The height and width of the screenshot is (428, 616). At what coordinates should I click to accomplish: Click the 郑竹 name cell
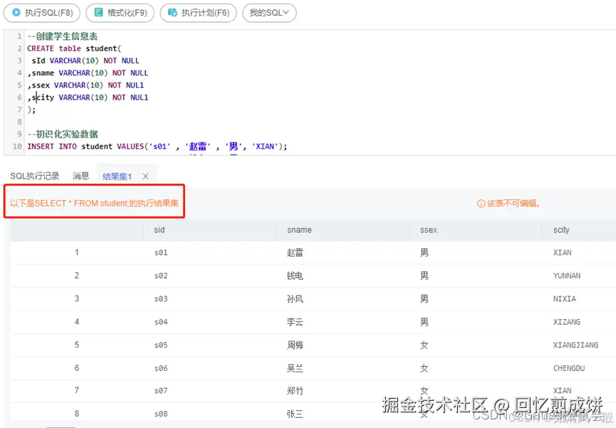click(x=295, y=391)
